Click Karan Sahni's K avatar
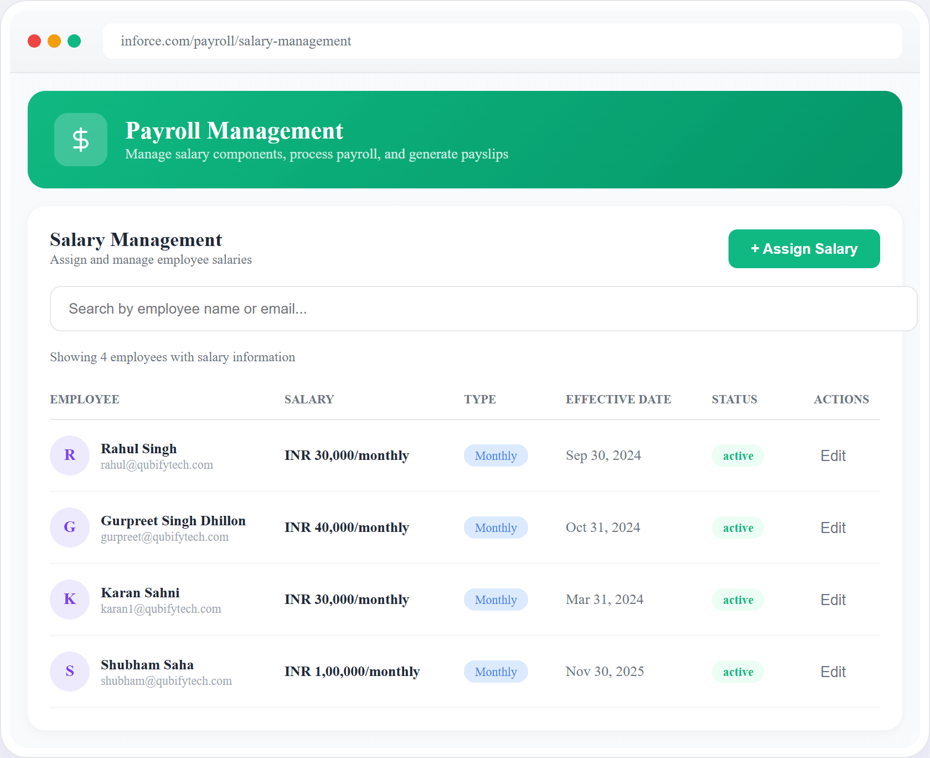This screenshot has width=930, height=758. click(70, 600)
